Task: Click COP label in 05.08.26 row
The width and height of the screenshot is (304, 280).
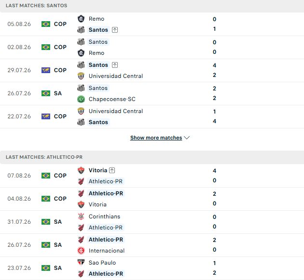Action: click(60, 24)
